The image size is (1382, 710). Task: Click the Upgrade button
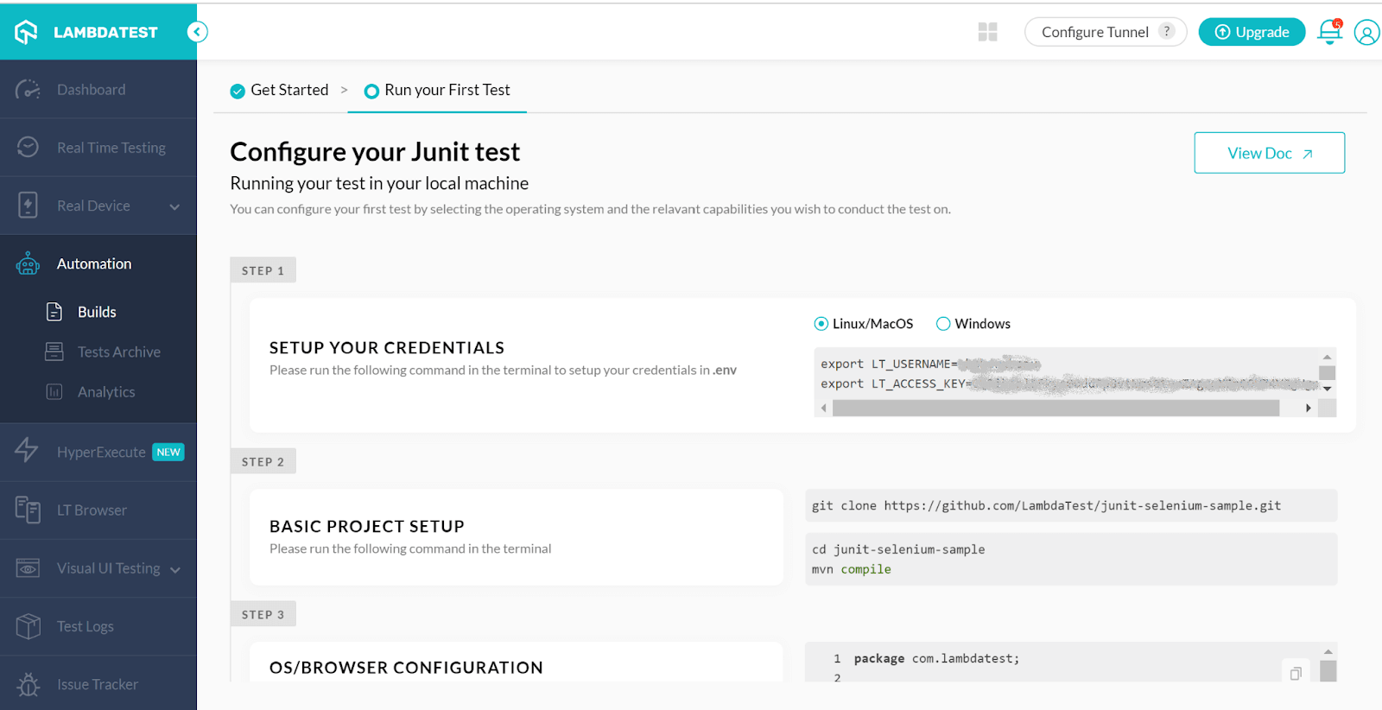1252,32
